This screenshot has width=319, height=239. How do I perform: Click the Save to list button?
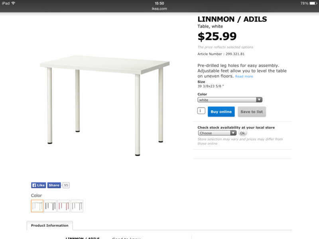coord(252,112)
